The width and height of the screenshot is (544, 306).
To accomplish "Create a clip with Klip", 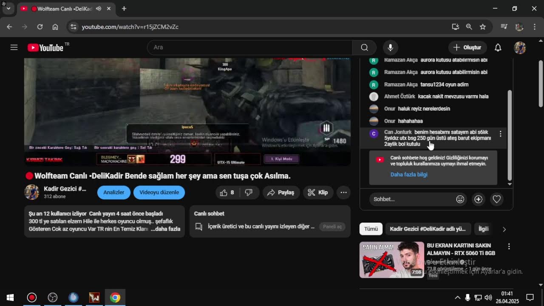I will [318, 193].
